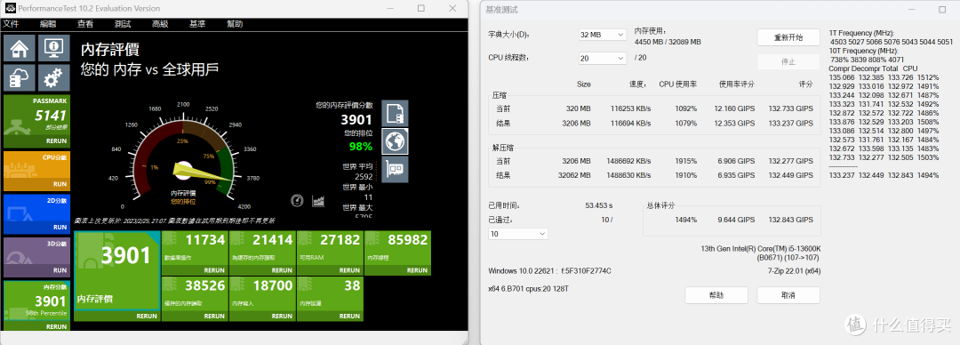The width and height of the screenshot is (960, 345).
Task: Click the compression result speed 116694 KB/s
Action: [x=630, y=124]
